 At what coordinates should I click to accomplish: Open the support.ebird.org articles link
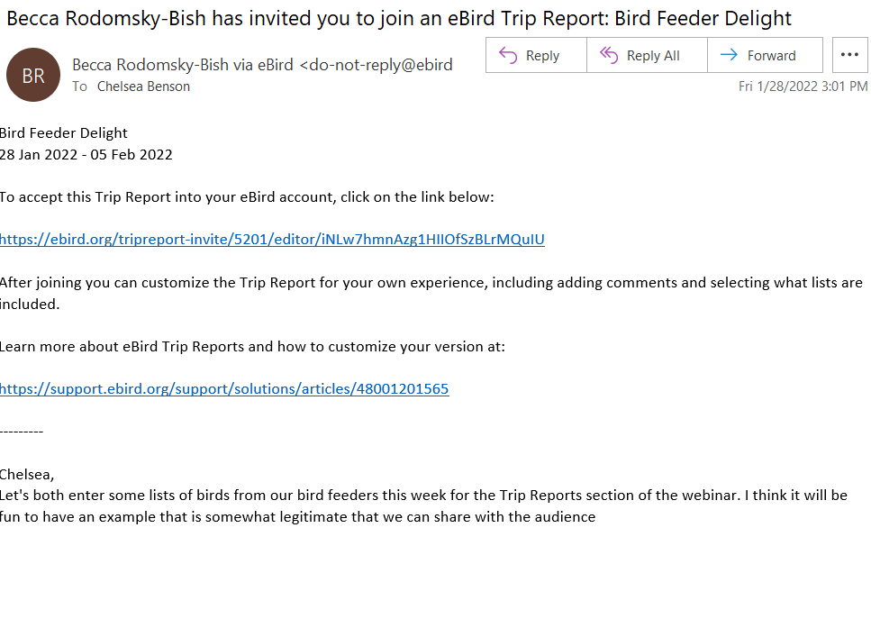[224, 388]
